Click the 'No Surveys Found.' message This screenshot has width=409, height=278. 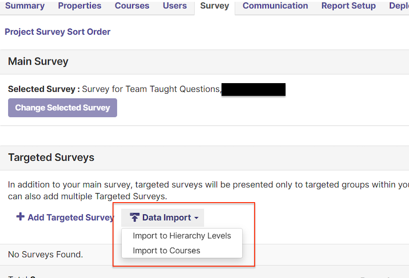[x=45, y=254]
